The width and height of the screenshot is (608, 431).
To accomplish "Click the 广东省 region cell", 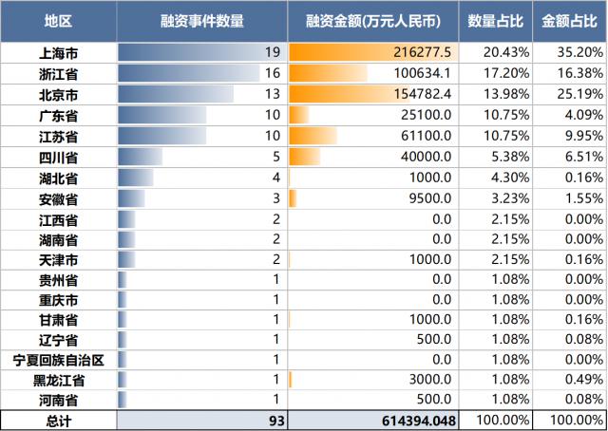I will [x=58, y=114].
